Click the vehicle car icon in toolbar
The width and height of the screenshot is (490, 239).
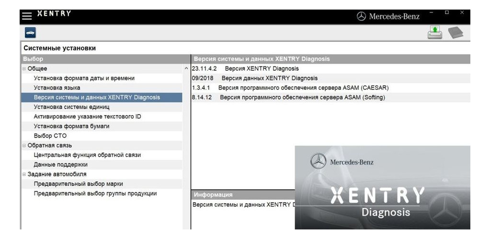[x=30, y=33]
